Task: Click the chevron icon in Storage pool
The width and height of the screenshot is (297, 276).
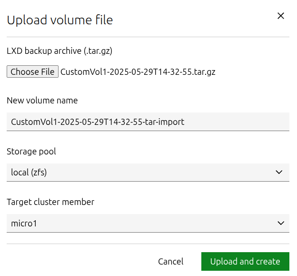Action: tap(279, 172)
